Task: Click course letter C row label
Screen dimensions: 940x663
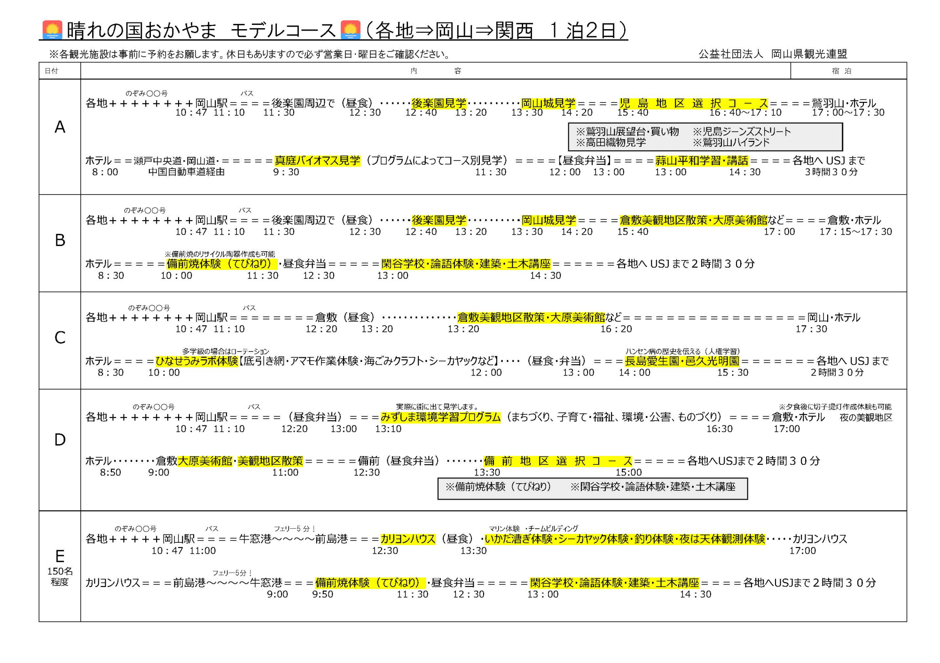Action: pos(60,338)
